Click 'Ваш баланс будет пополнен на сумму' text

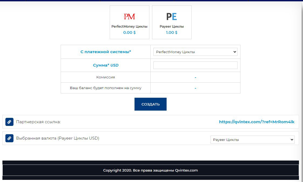pos(105,88)
